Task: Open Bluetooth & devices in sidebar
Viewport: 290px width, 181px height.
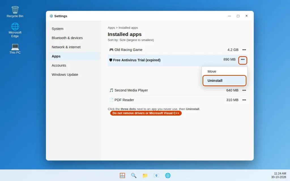Action: (x=74, y=38)
